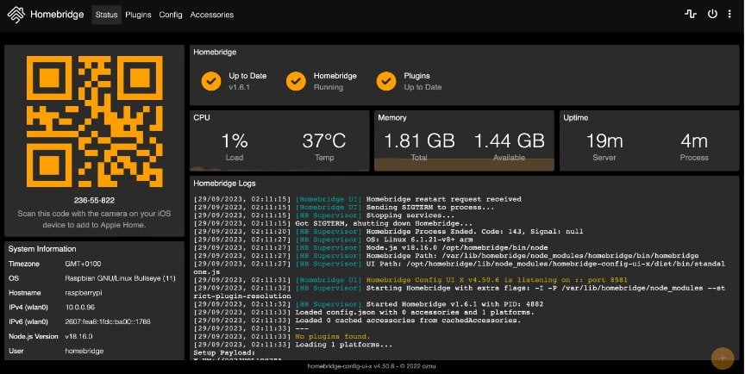Image resolution: width=745 pixels, height=374 pixels.
Task: Select the hostname value raspberrypi
Action: click(x=84, y=293)
